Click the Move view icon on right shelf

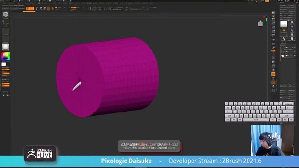tap(273, 62)
